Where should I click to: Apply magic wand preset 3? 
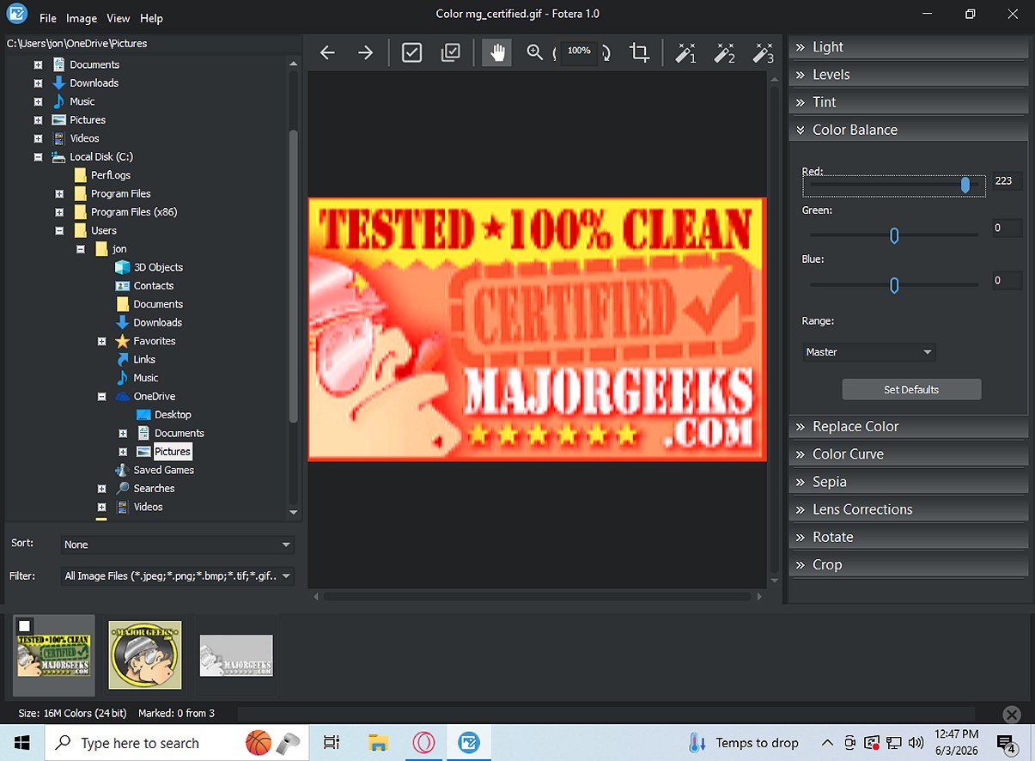coord(763,52)
